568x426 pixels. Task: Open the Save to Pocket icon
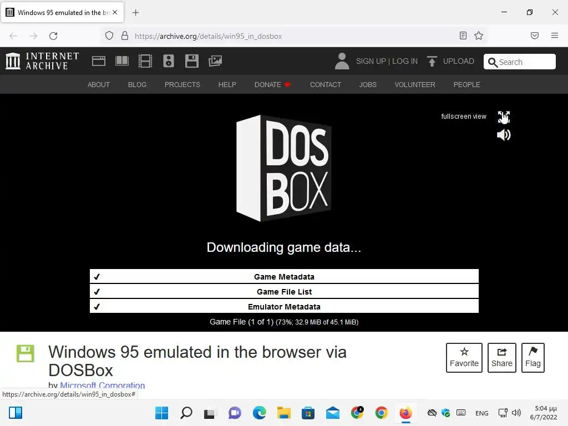coord(534,35)
